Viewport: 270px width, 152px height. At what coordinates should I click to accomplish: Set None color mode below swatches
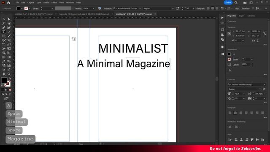(10, 90)
